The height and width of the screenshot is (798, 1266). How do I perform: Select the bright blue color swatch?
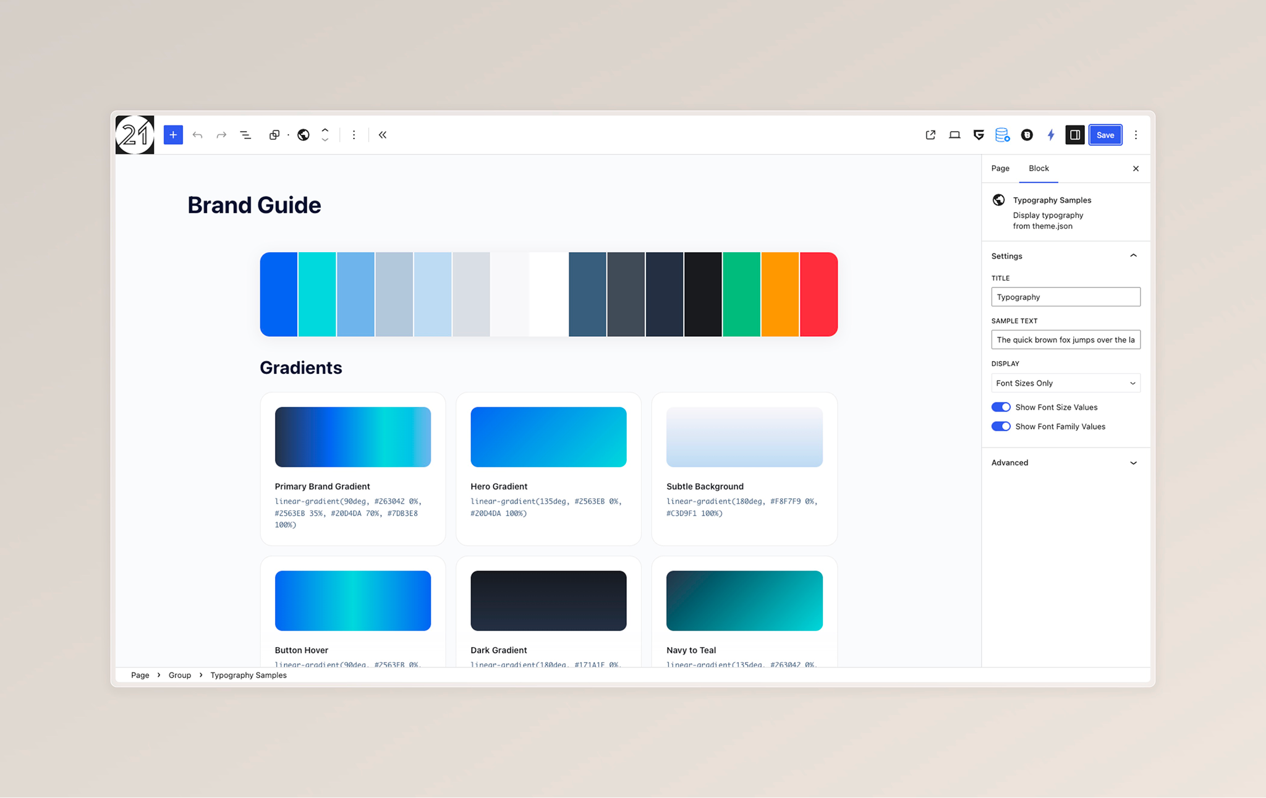point(279,294)
